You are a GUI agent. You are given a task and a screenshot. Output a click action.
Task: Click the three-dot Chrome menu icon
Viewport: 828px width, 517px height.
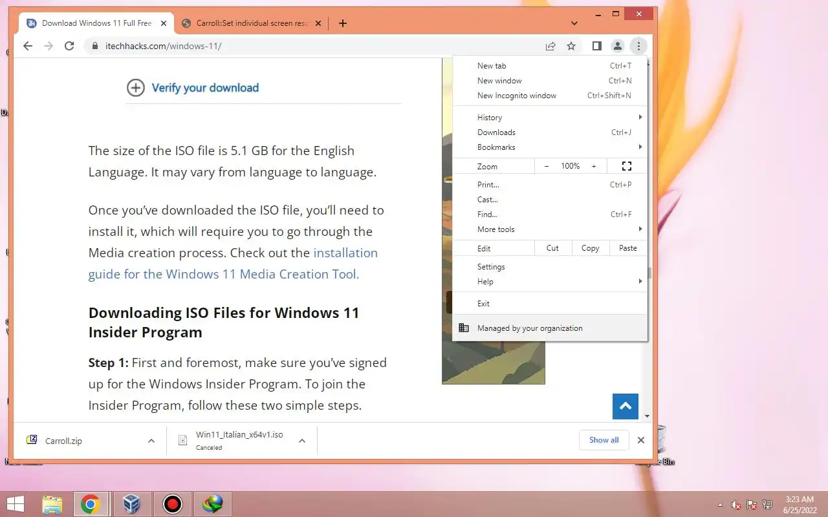tap(638, 46)
